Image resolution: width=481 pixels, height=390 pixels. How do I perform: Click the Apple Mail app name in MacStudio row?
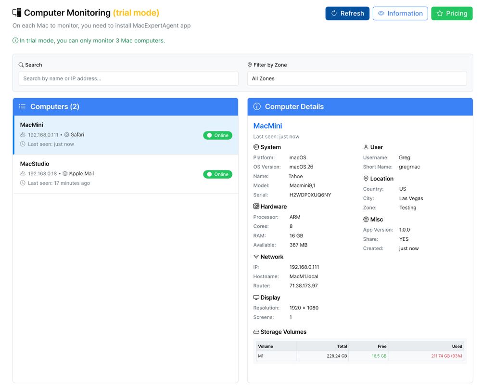pos(81,174)
